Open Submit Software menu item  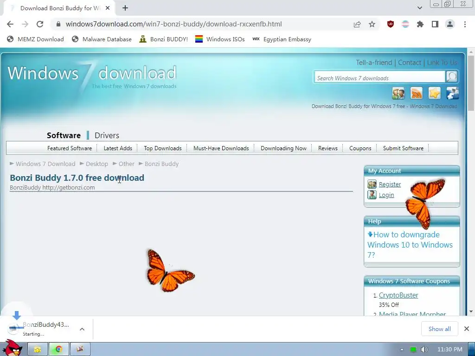[x=403, y=148]
